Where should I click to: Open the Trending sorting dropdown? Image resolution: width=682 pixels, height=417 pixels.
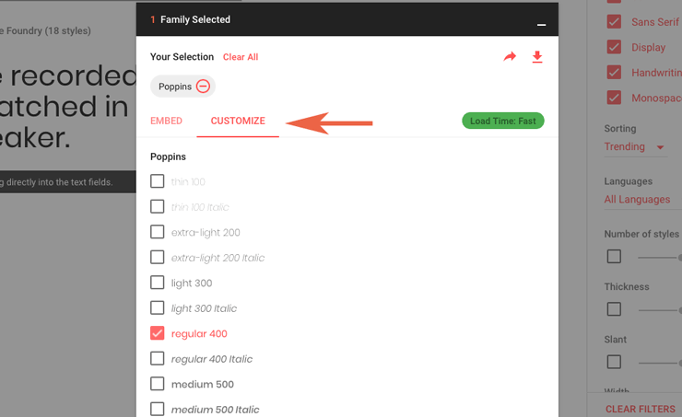tap(635, 146)
